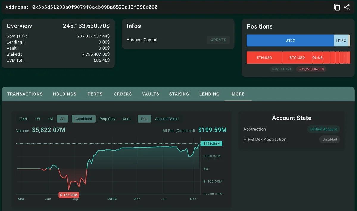Go to the Vaults tab
Viewport: 357px width, 211px height.
tap(150, 94)
